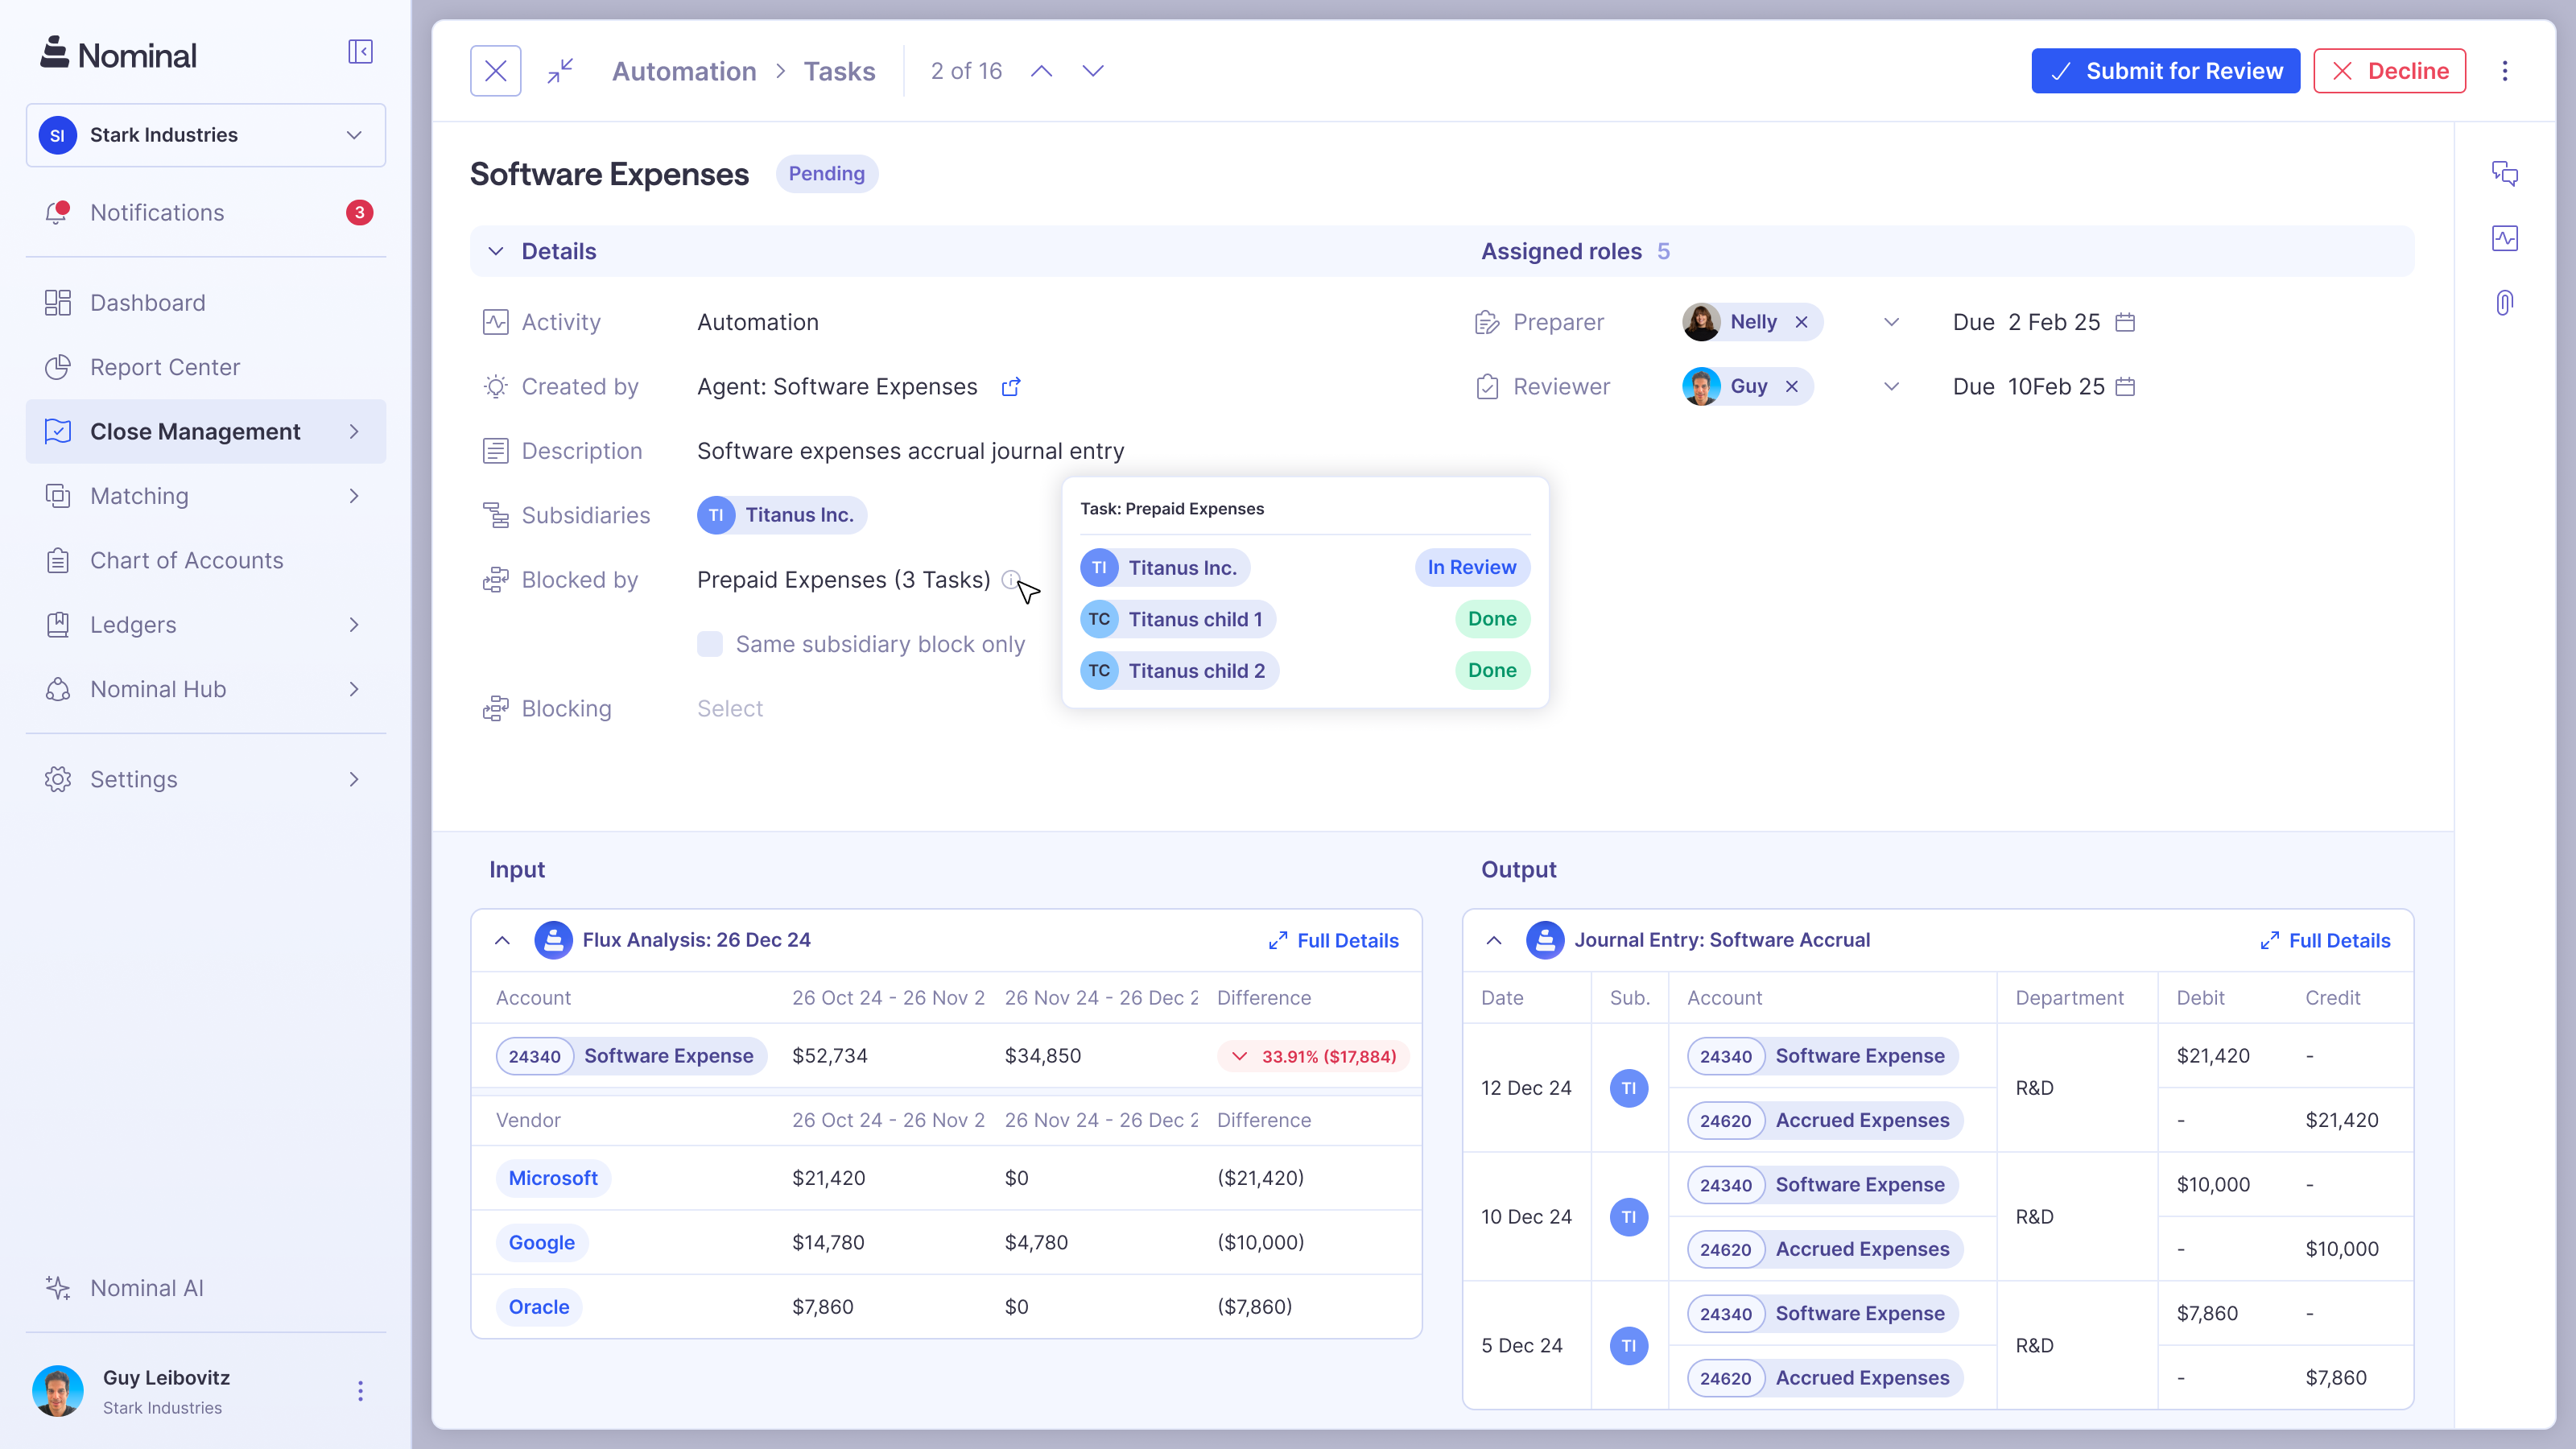Image resolution: width=2576 pixels, height=1449 pixels.
Task: Click the info icon beside Prepaid Expenses
Action: tap(1010, 579)
